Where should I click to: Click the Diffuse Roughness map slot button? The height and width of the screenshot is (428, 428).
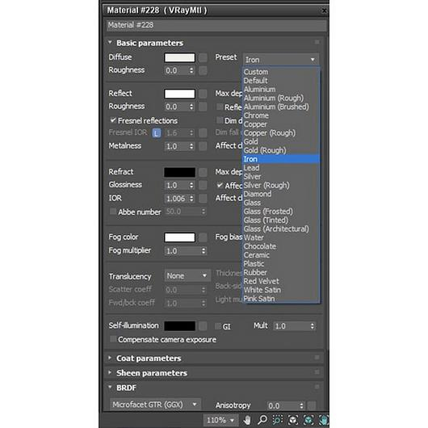click(x=203, y=71)
